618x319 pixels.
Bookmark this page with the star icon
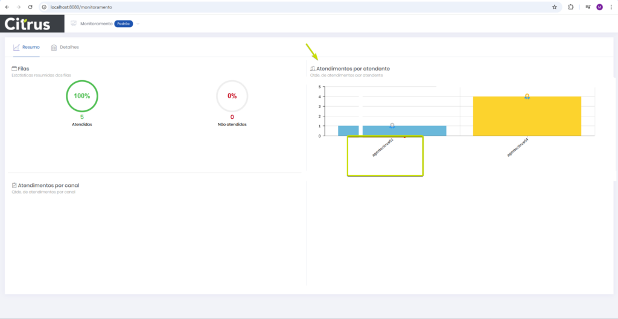pyautogui.click(x=554, y=7)
